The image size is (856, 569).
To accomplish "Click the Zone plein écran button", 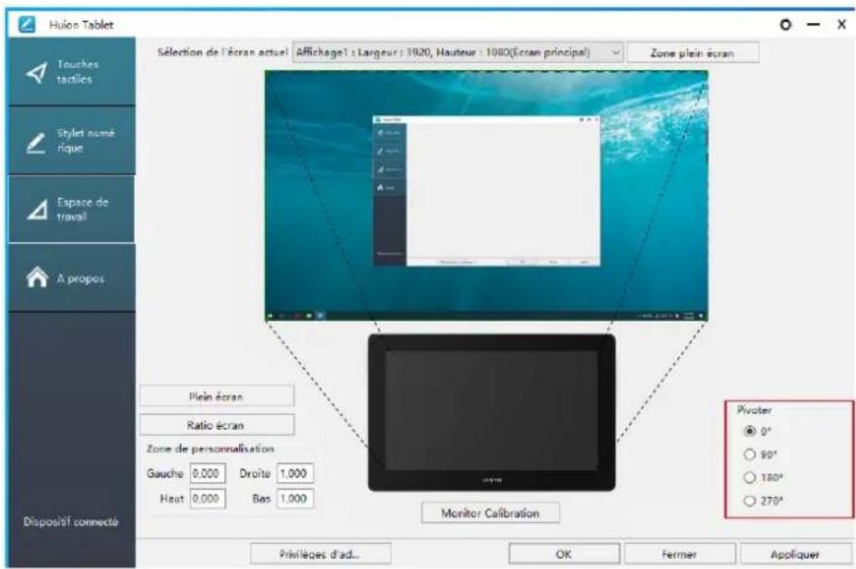I will click(x=692, y=53).
